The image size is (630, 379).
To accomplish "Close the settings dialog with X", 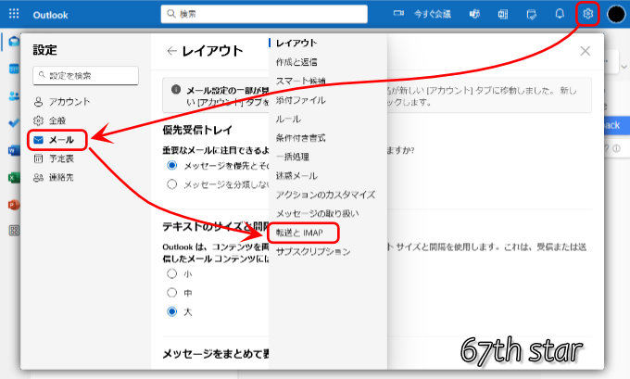I will [585, 51].
